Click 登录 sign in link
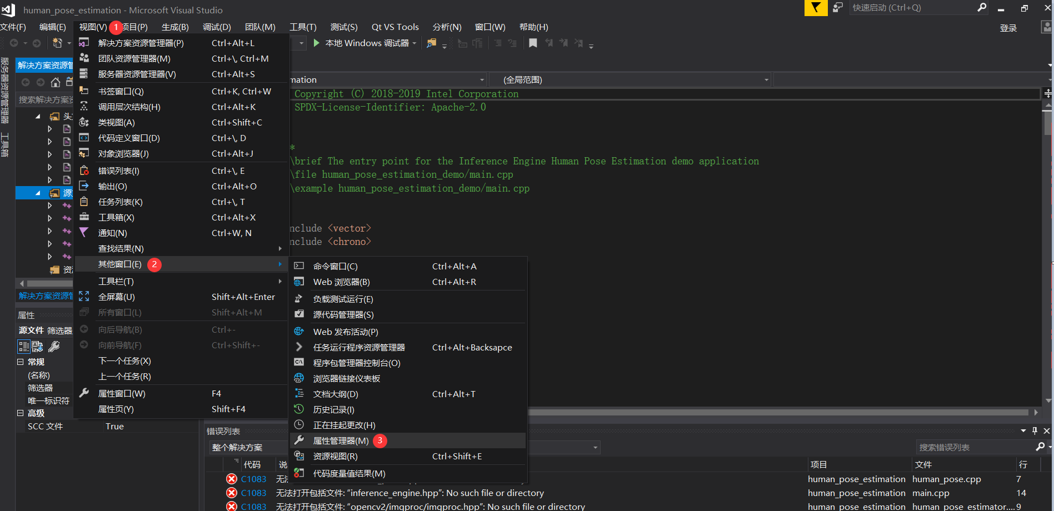This screenshot has height=511, width=1054. click(x=1008, y=28)
